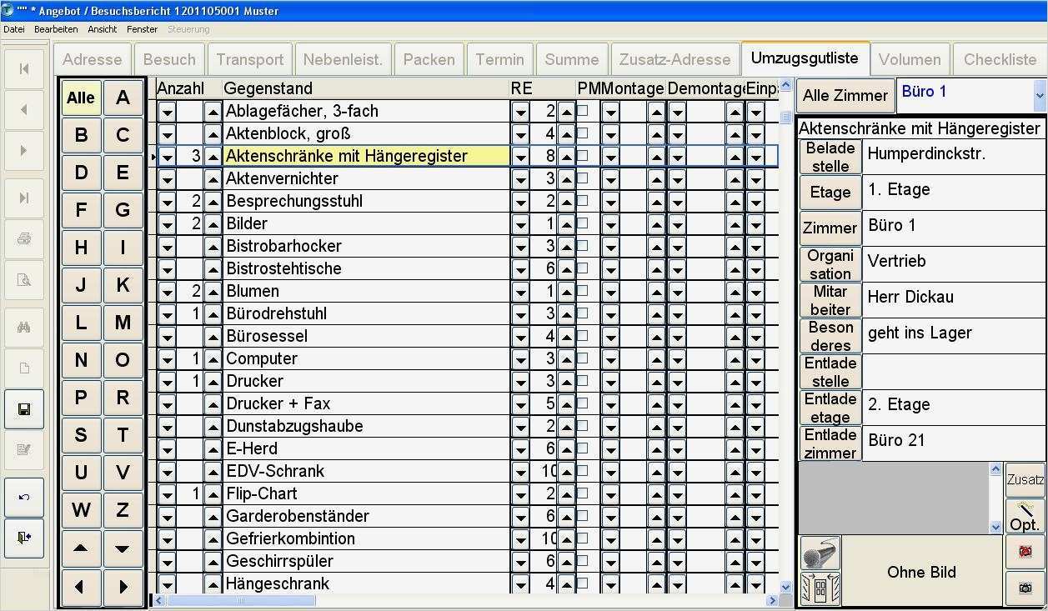Switch to the Transport tab
Screen dimensions: 1048x611
[x=249, y=59]
